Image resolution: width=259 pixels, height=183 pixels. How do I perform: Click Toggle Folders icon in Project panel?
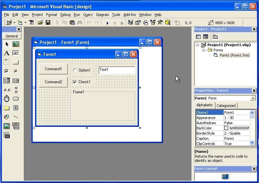pos(215,36)
